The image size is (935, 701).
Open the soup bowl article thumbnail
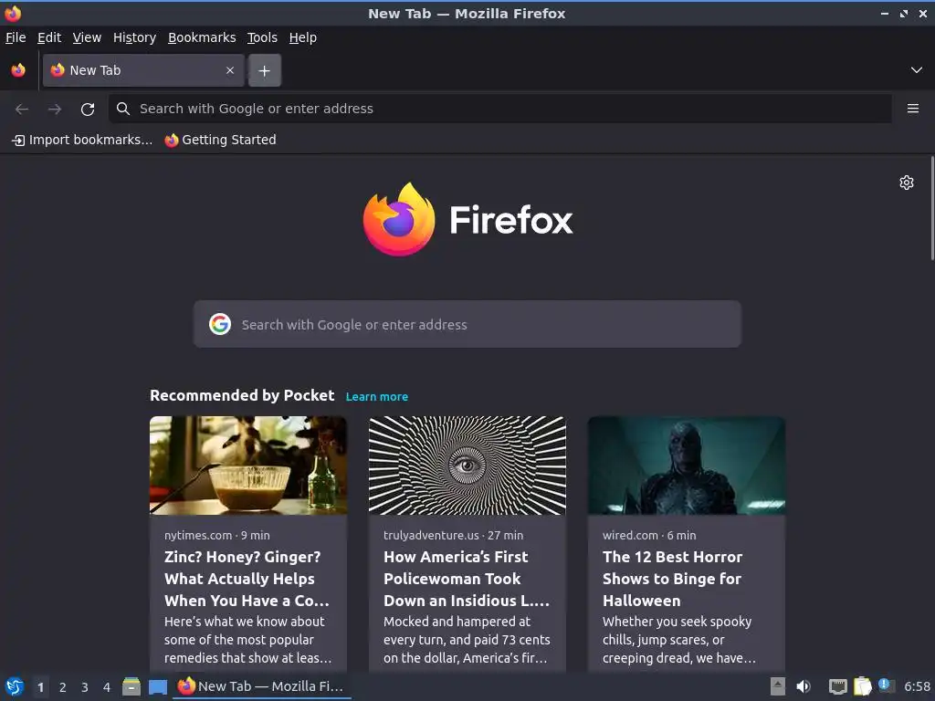pos(248,466)
